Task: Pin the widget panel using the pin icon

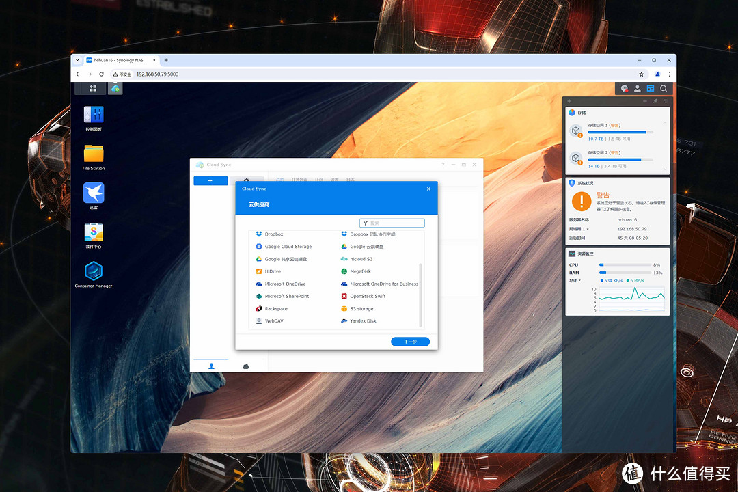Action: click(x=655, y=101)
